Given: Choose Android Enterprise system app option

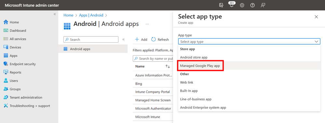Looking at the screenshot, I should click(249, 107).
